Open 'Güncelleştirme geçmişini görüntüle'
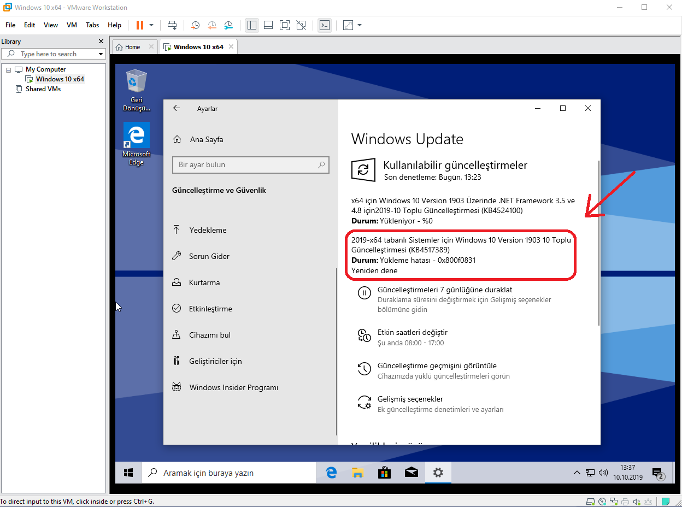The image size is (682, 507). (x=437, y=365)
